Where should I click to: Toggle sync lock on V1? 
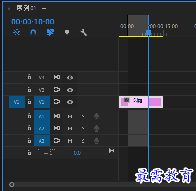[x=57, y=102]
